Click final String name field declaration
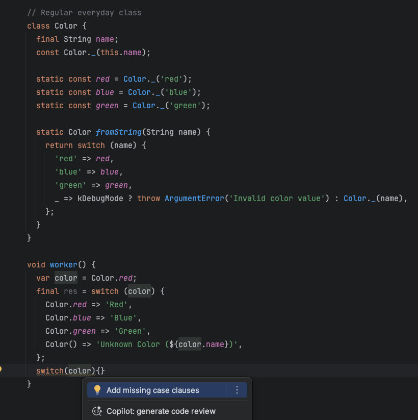The height and width of the screenshot is (420, 418). click(x=77, y=39)
